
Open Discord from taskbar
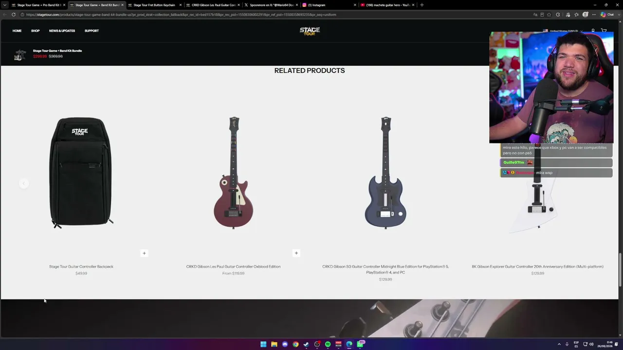click(285, 344)
